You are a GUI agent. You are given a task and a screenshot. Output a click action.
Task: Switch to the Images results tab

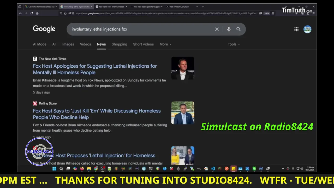point(68,44)
